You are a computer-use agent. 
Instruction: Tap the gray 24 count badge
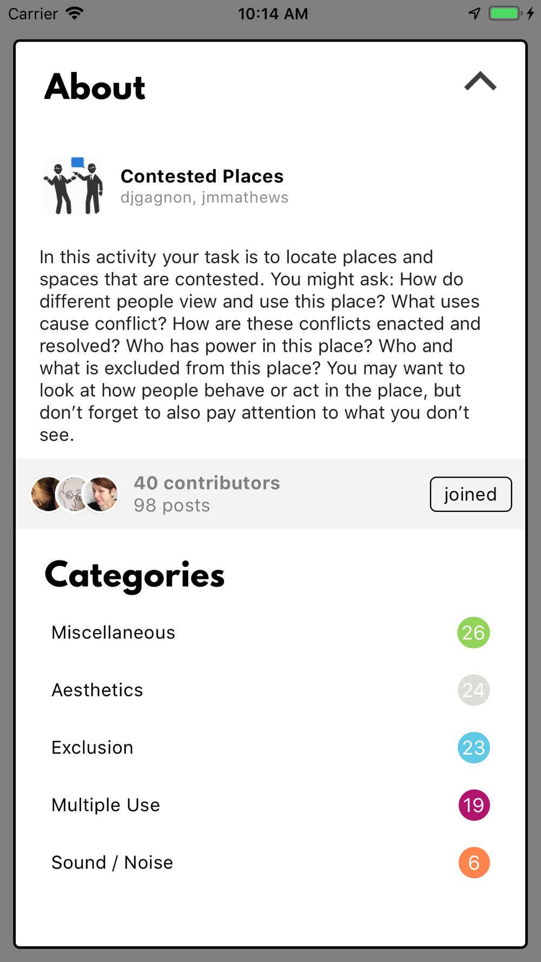pos(473,690)
